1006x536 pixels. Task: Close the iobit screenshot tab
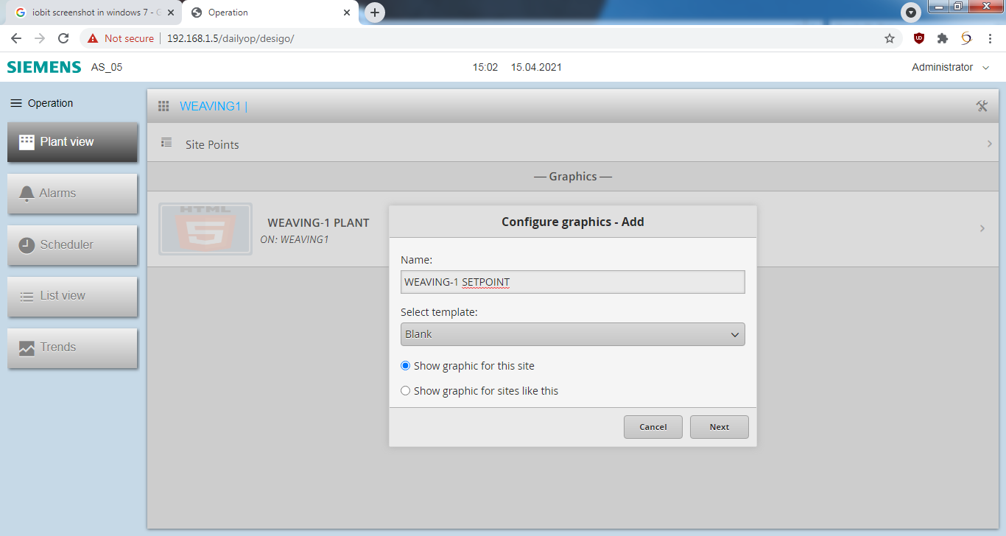[171, 13]
